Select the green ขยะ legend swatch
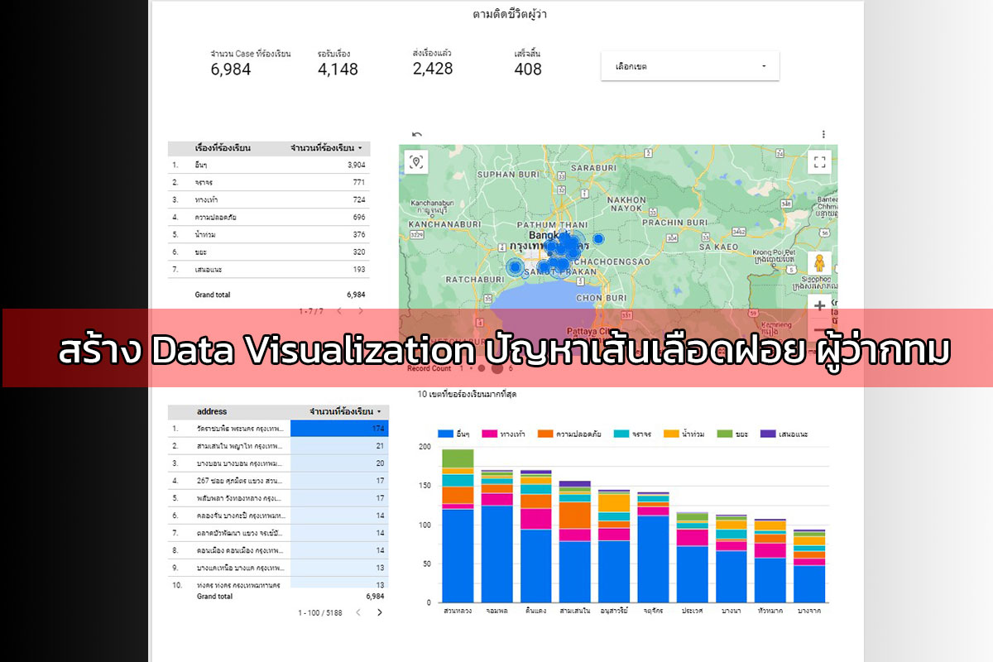 tap(725, 434)
